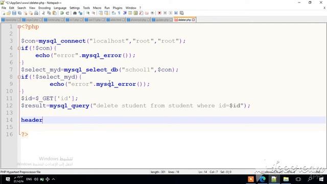
Task: Close the deleter.php tab
Action: tap(193, 20)
